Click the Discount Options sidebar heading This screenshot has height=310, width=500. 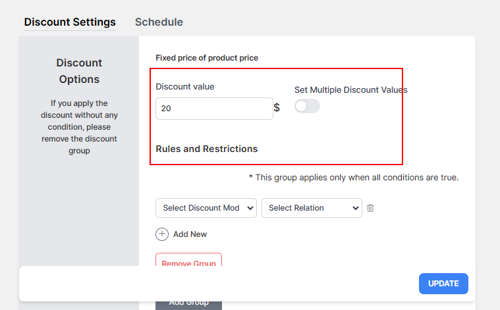pos(79,70)
